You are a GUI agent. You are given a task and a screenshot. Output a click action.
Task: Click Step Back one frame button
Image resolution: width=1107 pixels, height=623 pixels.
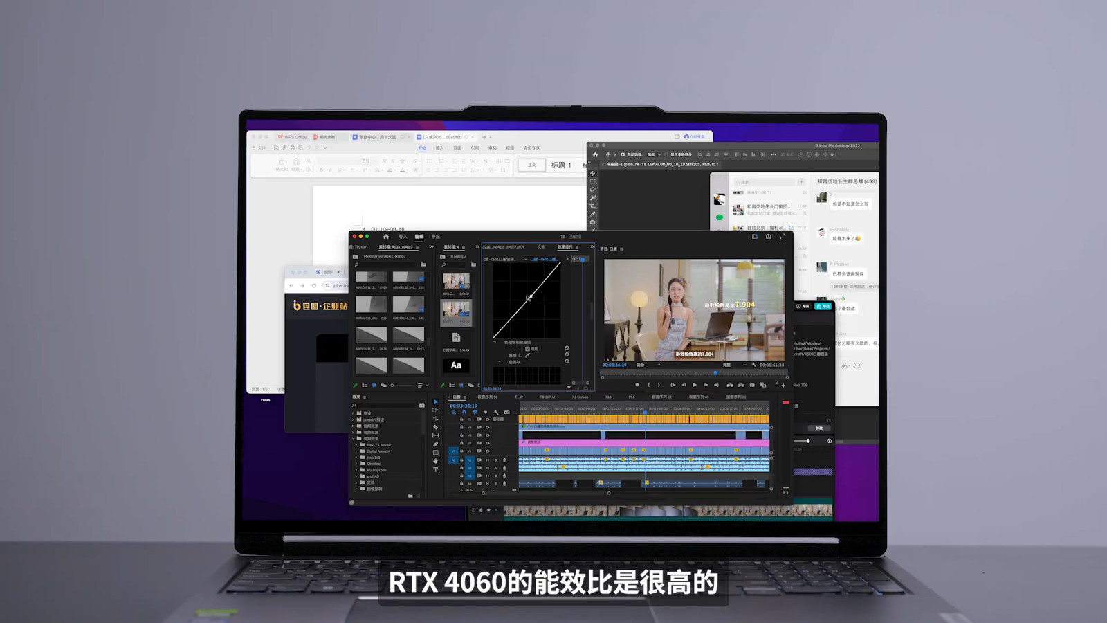point(684,385)
